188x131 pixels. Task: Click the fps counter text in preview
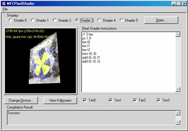25,31
